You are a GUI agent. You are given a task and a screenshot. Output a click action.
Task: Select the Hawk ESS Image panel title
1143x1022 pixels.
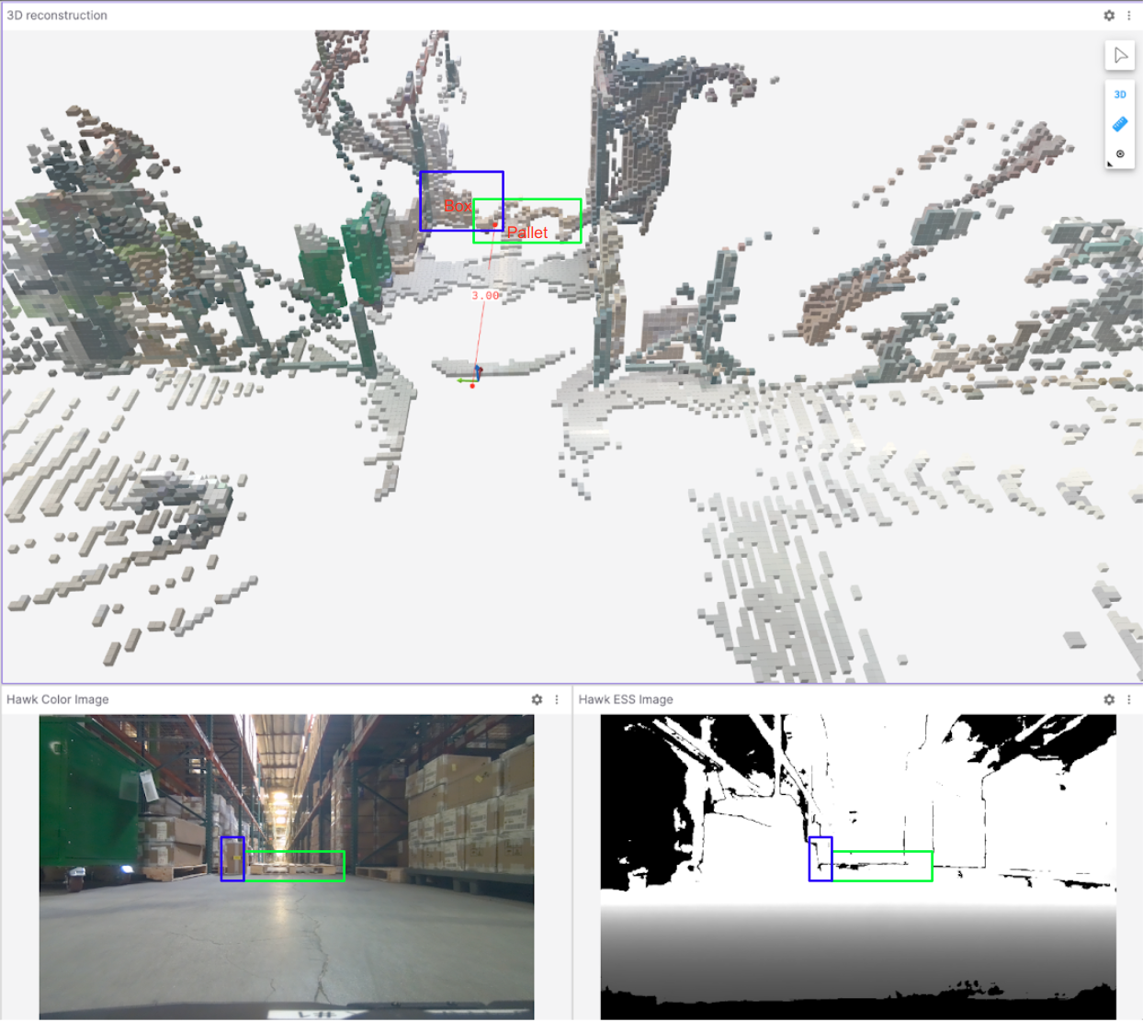tap(625, 699)
